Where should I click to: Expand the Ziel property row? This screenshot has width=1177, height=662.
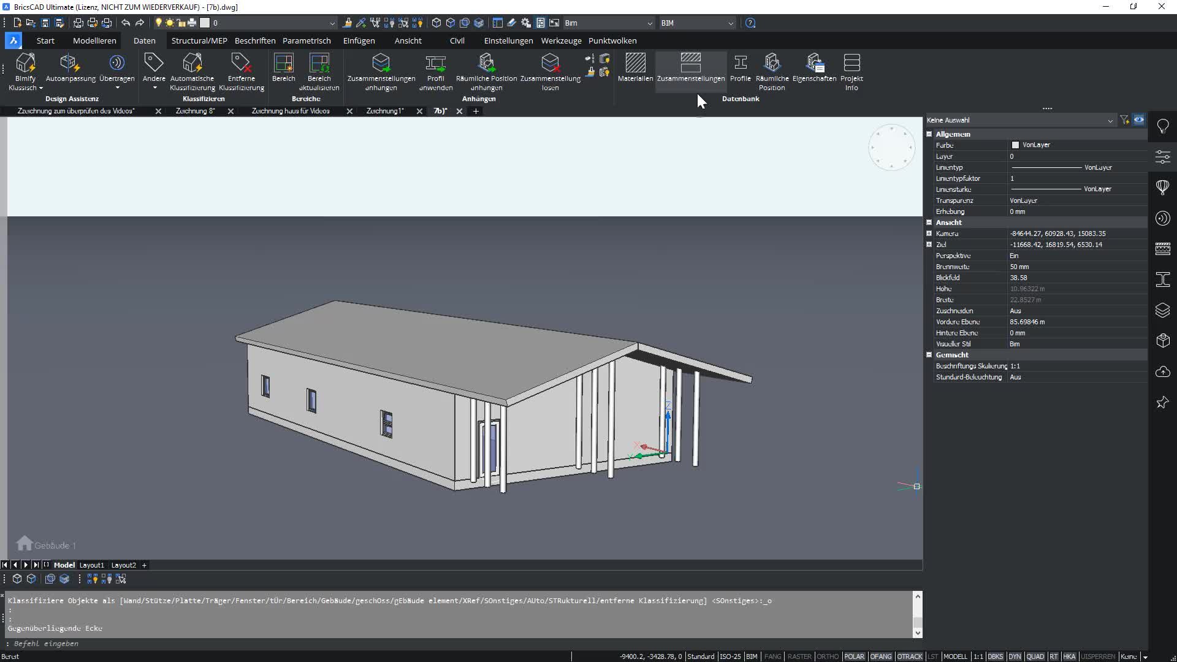(x=929, y=245)
